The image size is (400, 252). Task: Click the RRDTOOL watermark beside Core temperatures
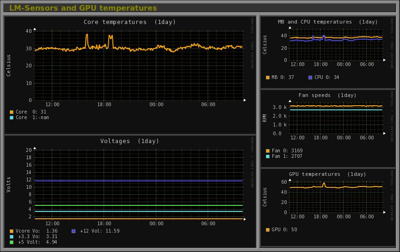pyautogui.click(x=252, y=43)
